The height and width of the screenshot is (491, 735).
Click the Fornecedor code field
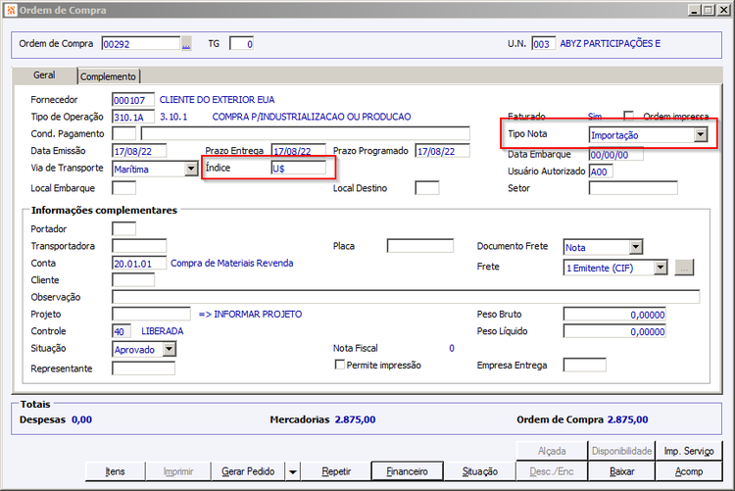[x=133, y=100]
